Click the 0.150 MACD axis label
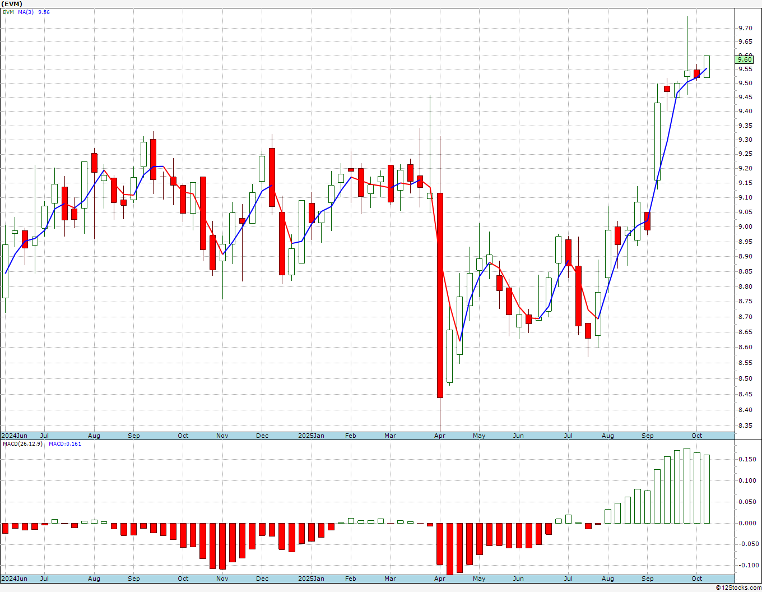This screenshot has height=592, width=762. tap(746, 460)
